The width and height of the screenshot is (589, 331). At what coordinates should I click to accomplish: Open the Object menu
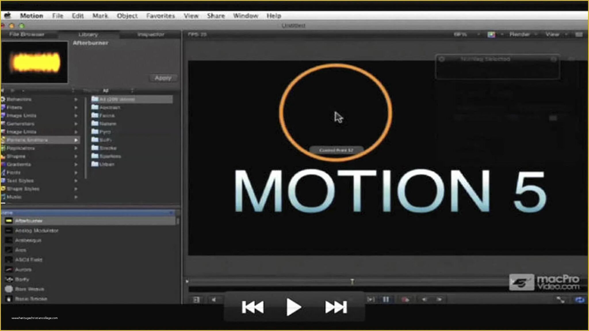point(127,16)
